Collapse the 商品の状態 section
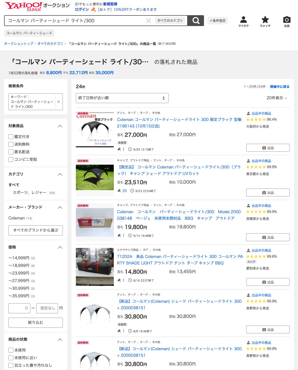The image size is (298, 370). pyautogui.click(x=60, y=340)
